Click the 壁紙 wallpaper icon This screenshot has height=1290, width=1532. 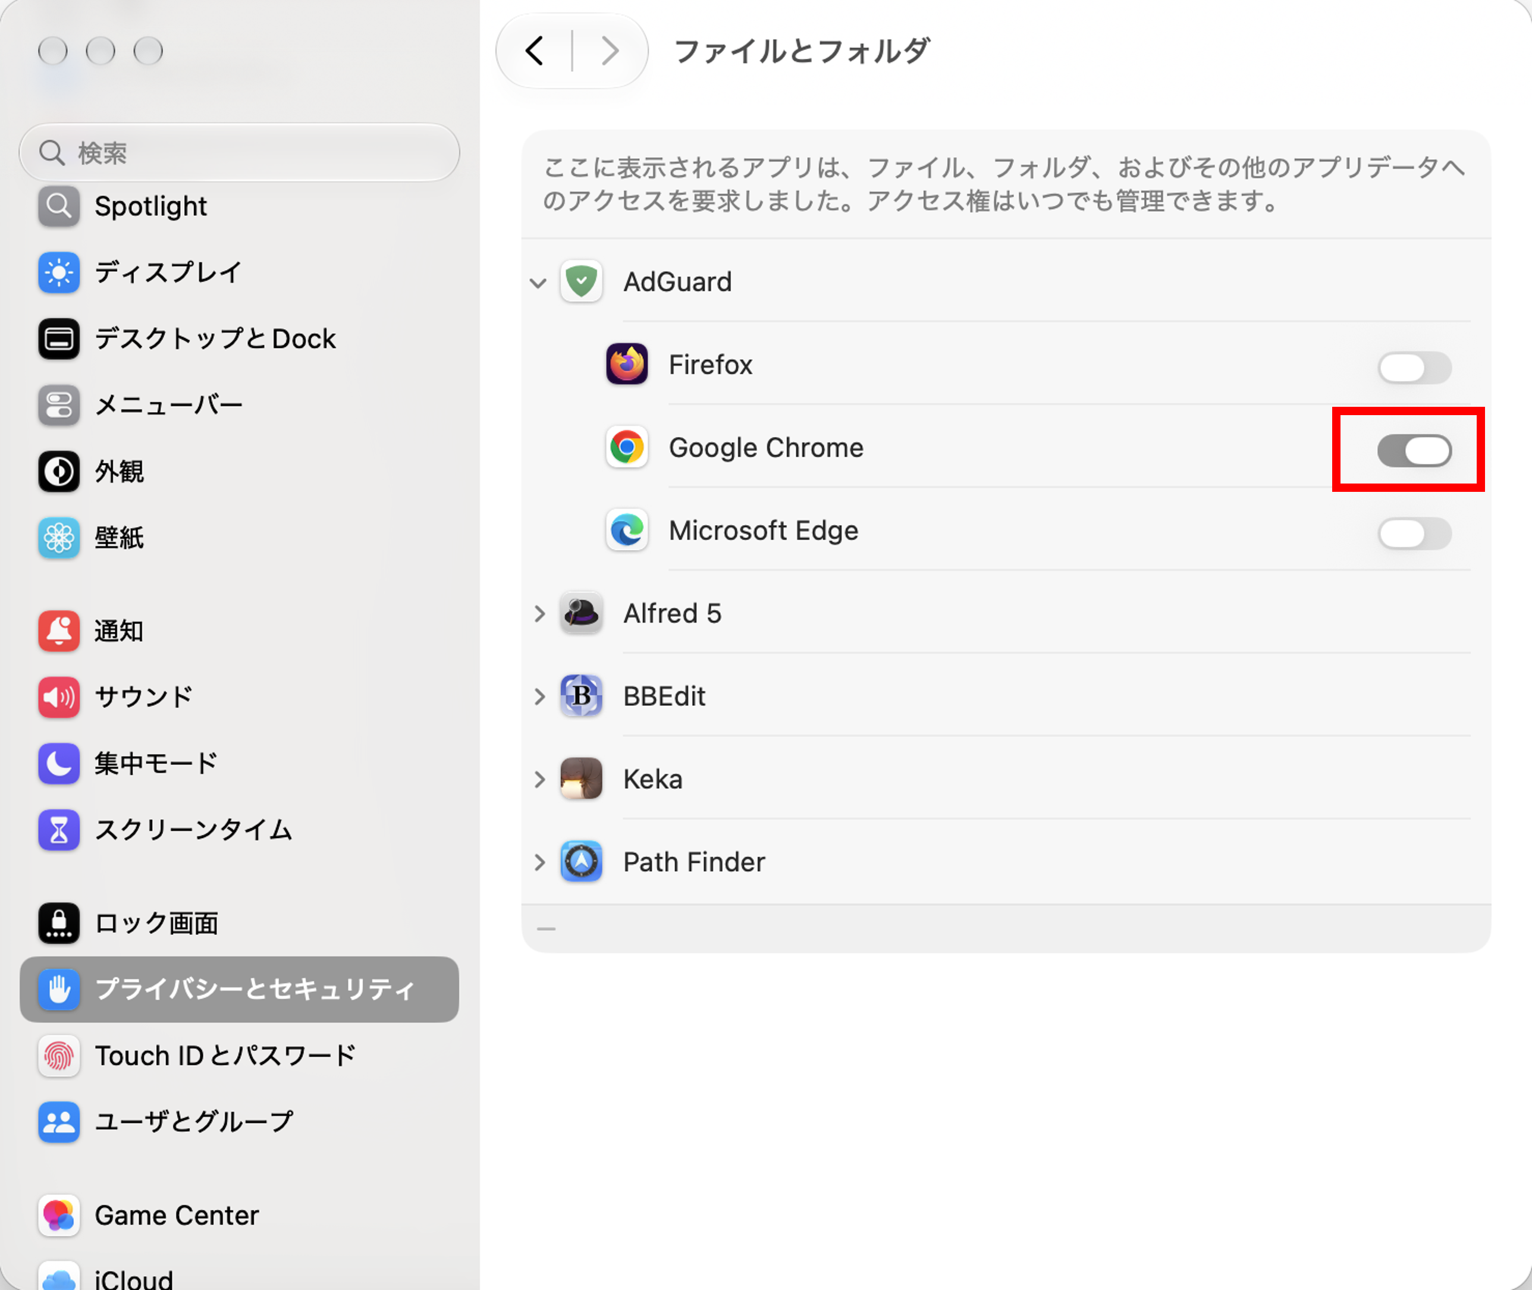pyautogui.click(x=59, y=538)
